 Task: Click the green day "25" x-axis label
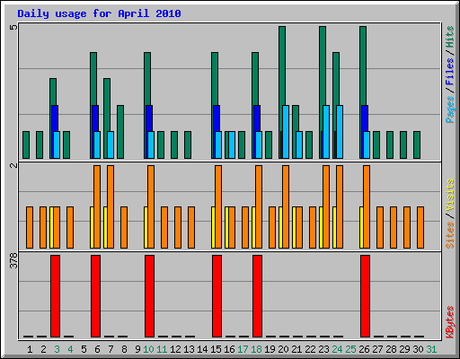tap(350, 349)
